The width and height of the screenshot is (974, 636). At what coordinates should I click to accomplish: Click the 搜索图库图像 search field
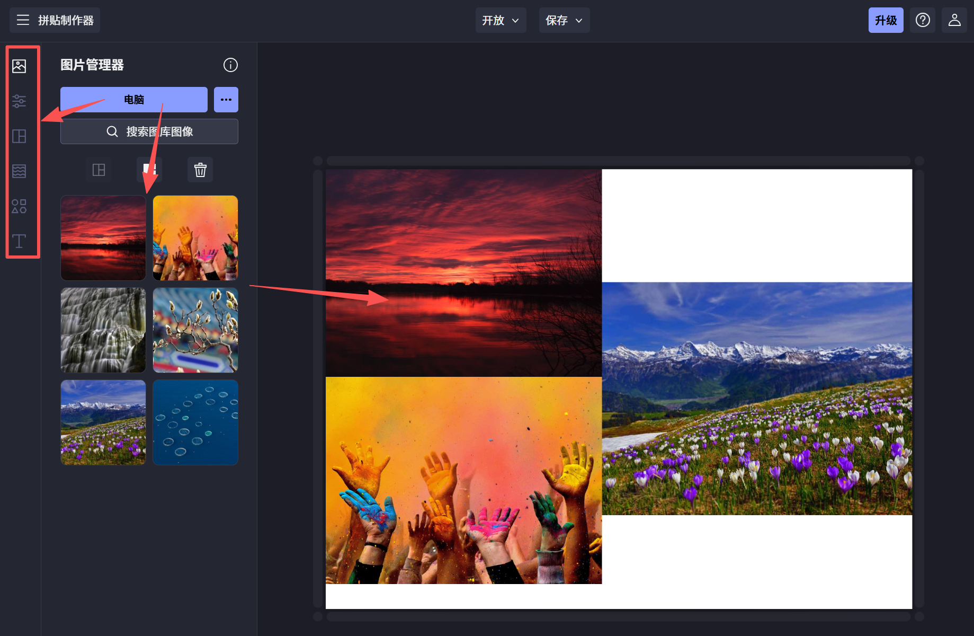click(x=149, y=131)
